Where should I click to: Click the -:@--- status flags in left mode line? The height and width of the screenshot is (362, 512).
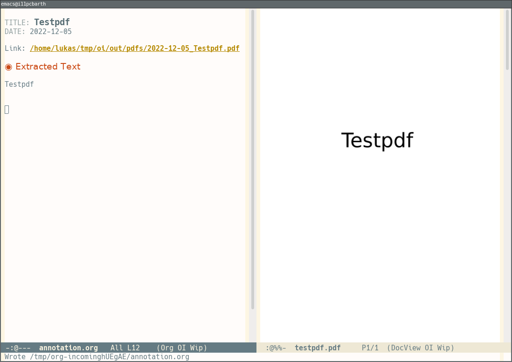pos(18,348)
